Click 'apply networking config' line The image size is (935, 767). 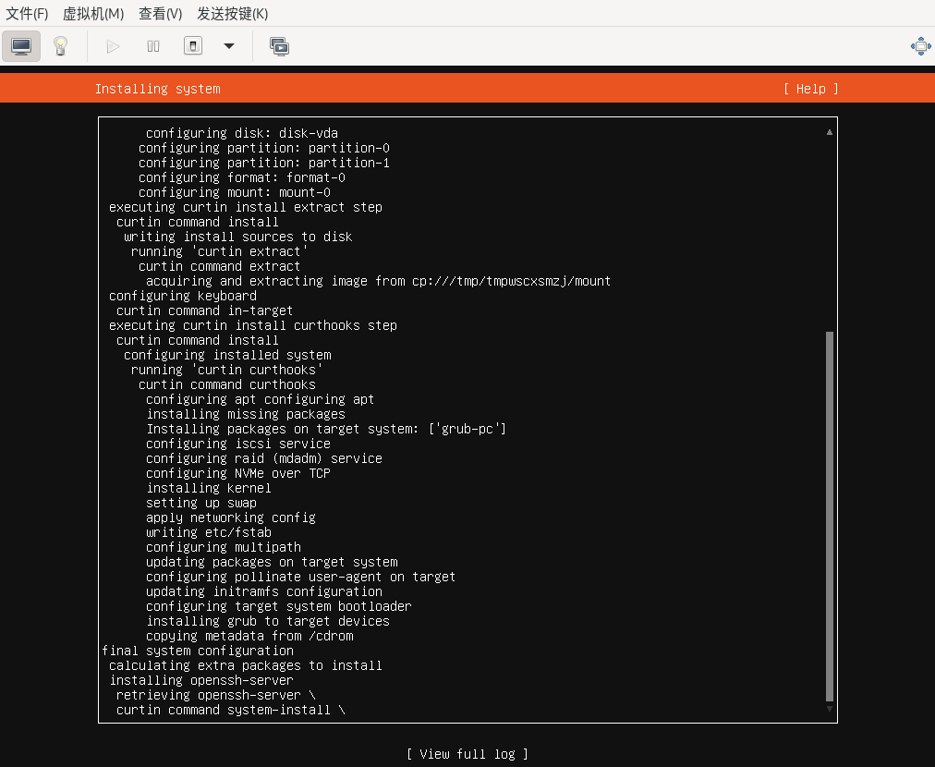tap(231, 517)
